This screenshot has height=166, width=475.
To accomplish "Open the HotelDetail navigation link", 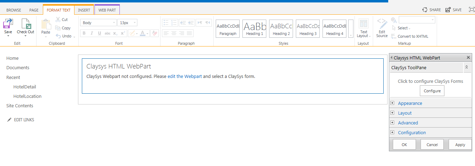I will tap(25, 87).
